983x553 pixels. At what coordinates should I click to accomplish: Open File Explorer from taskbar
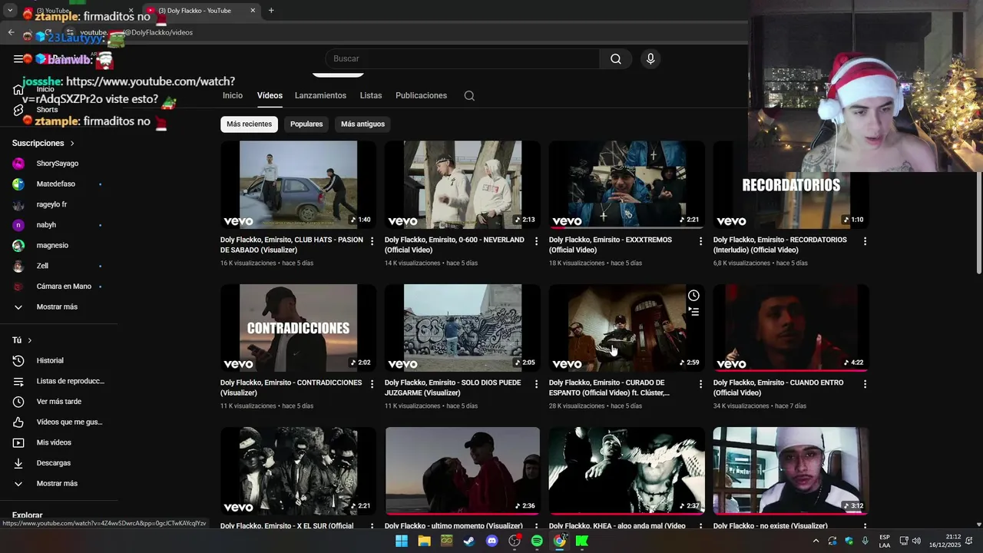click(x=424, y=541)
